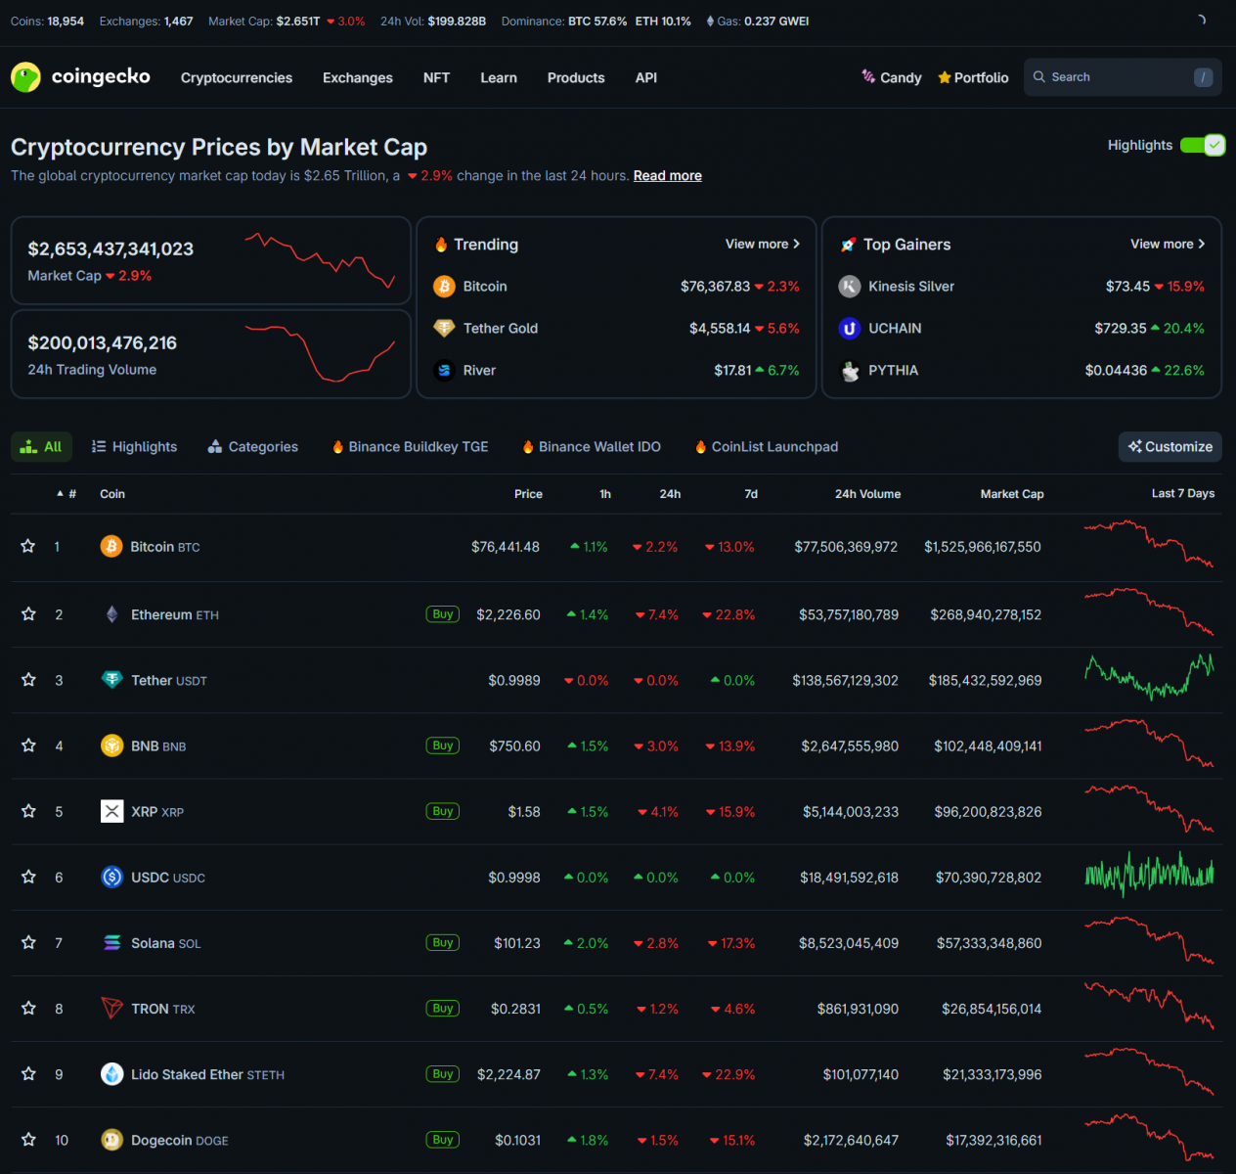
Task: Open the Exchanges menu item
Action: (357, 77)
